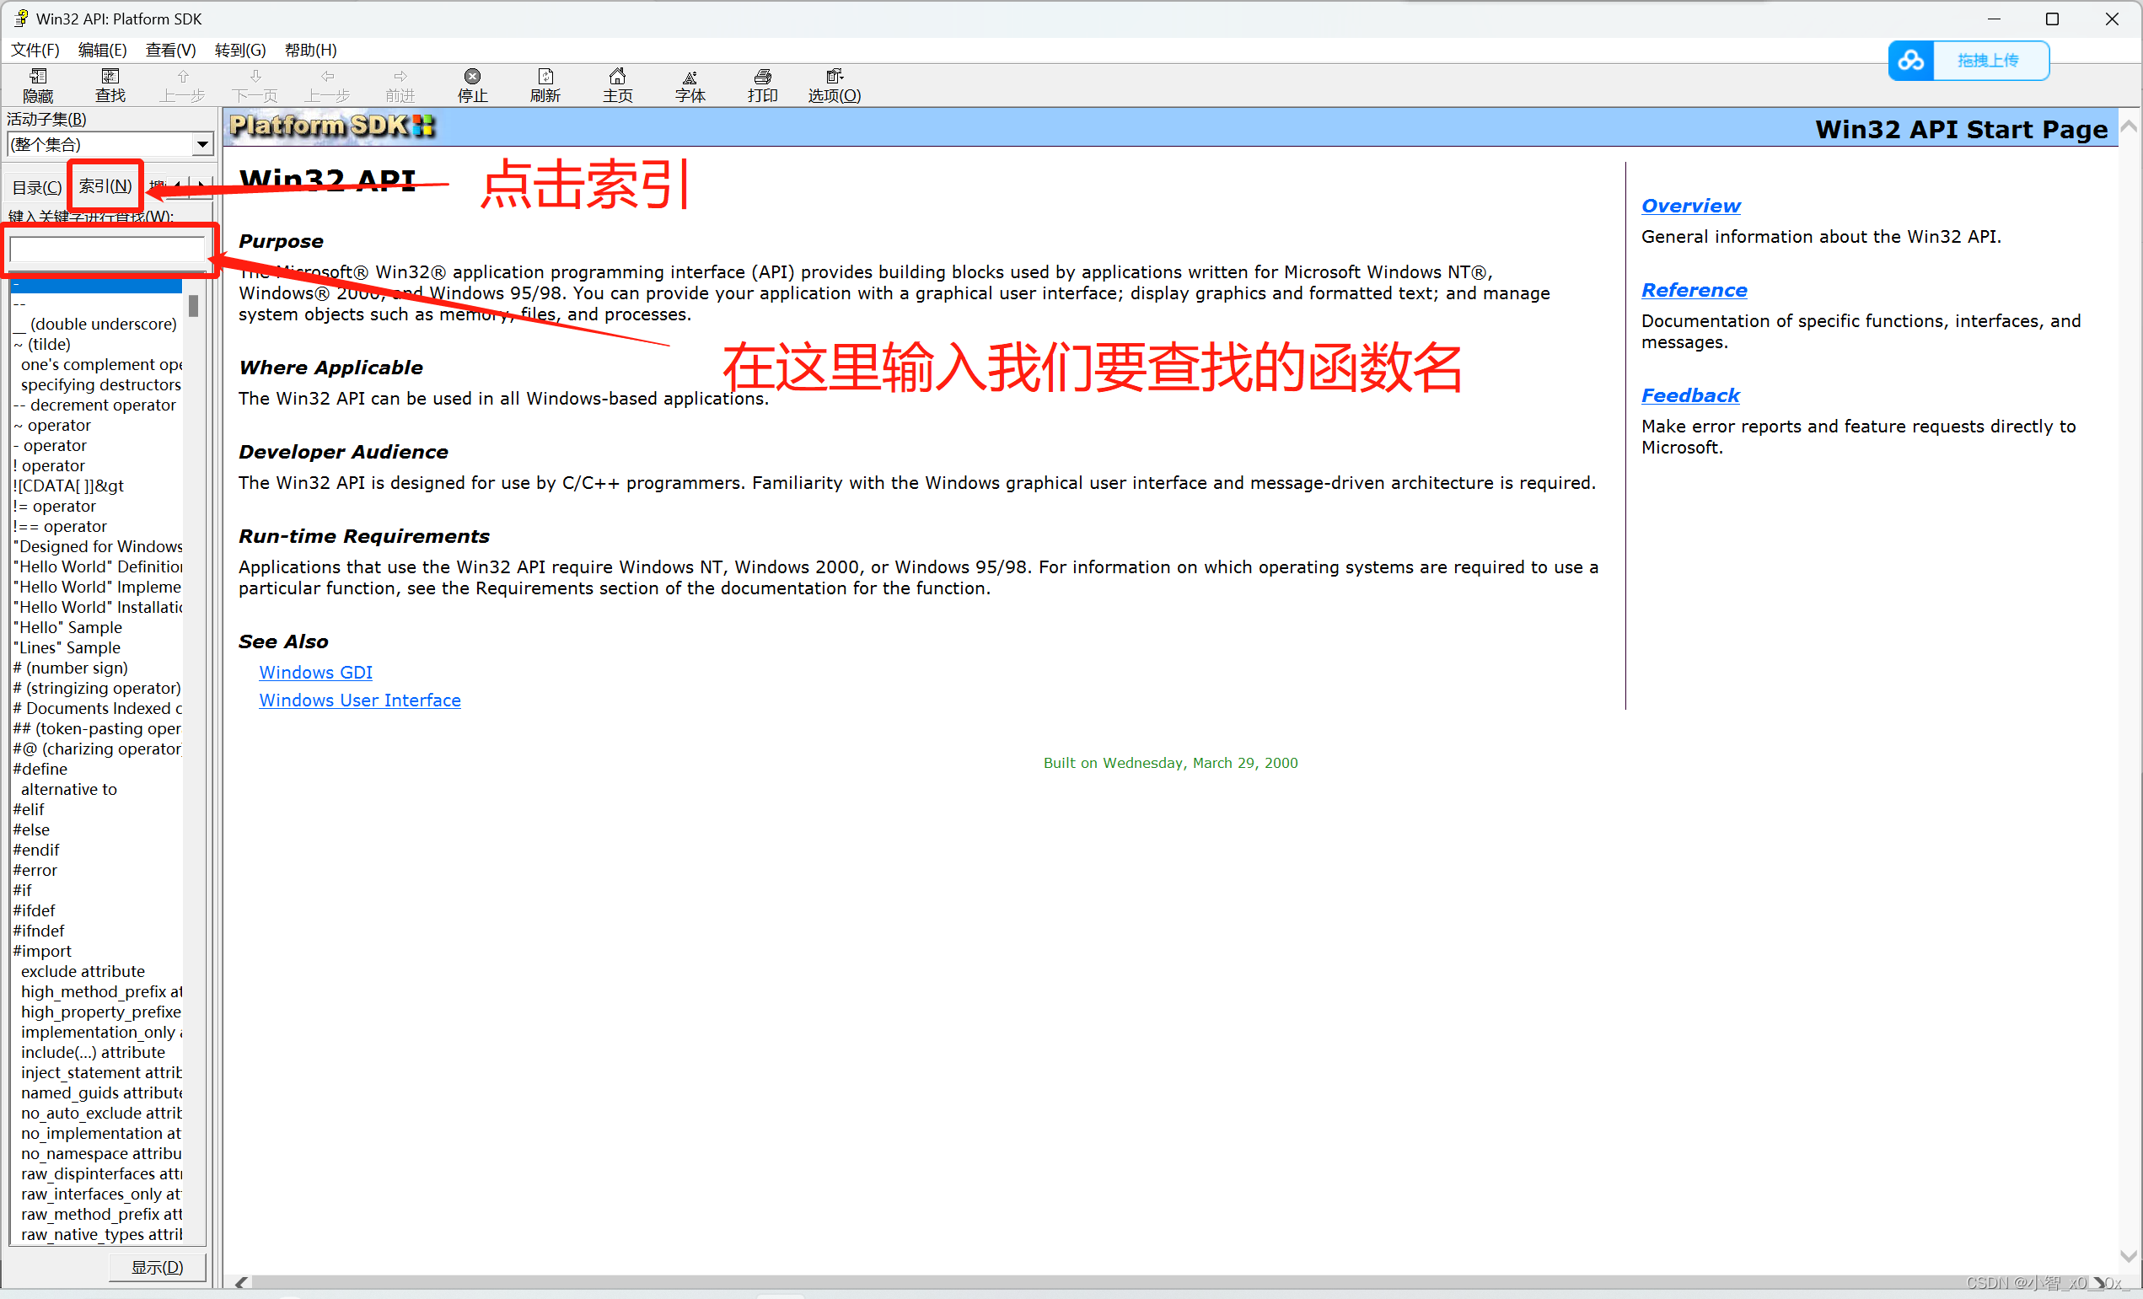Select index entry "#else"
Viewport: 2143px width, 1299px height.
click(31, 829)
